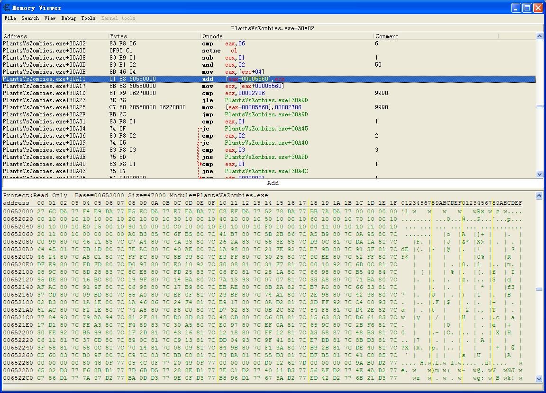546x393 pixels.
Task: Select the je PlantsVsZombies.exe+30A45 row
Action: tap(269, 129)
